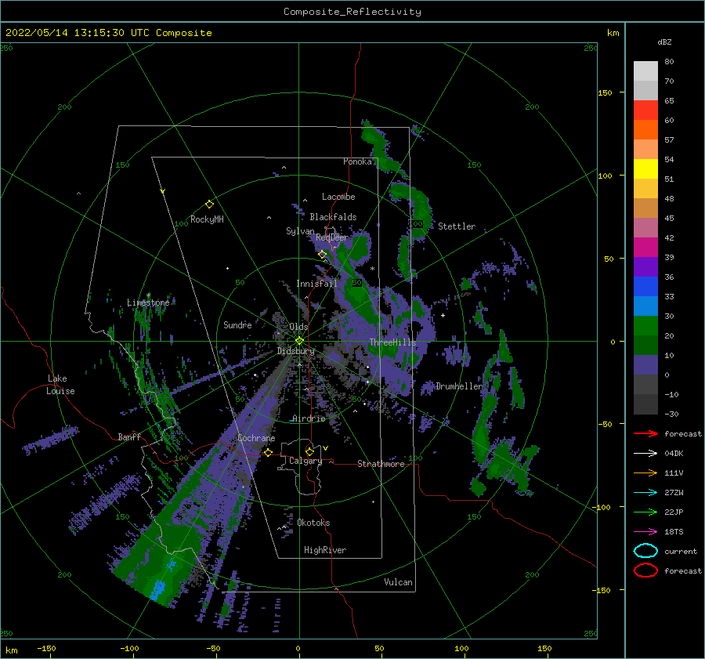Click the Banff label
Viewport: 705px width, 659px height.
coord(129,436)
